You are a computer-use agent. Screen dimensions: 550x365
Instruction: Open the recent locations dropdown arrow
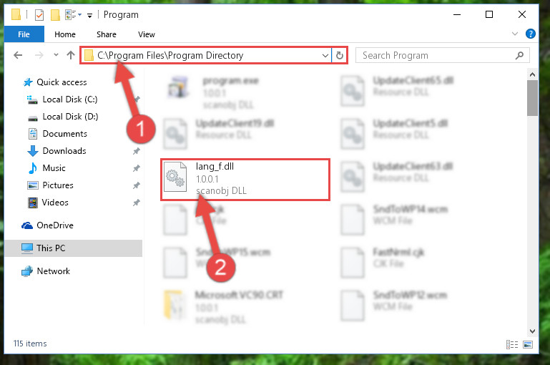click(x=56, y=54)
